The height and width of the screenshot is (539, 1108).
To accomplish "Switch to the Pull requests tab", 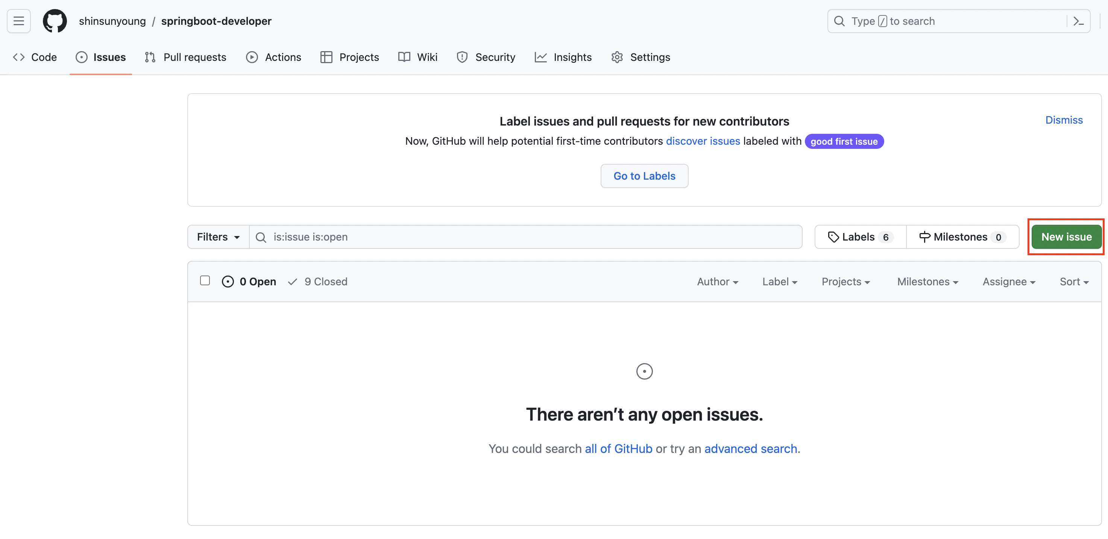I will pyautogui.click(x=186, y=57).
